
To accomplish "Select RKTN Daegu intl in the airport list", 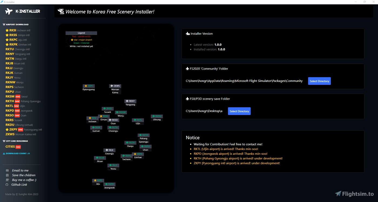I will click(16, 59).
